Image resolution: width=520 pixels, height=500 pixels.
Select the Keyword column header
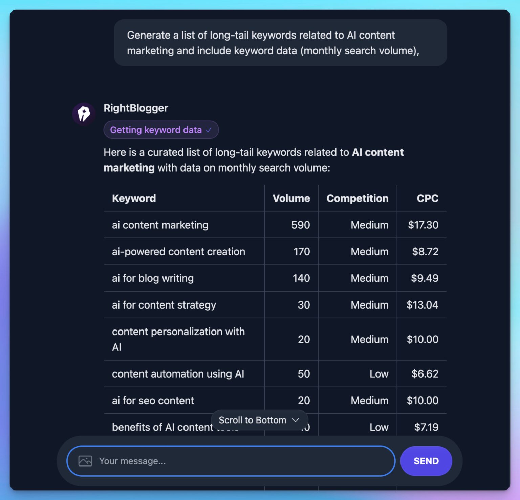(x=134, y=198)
